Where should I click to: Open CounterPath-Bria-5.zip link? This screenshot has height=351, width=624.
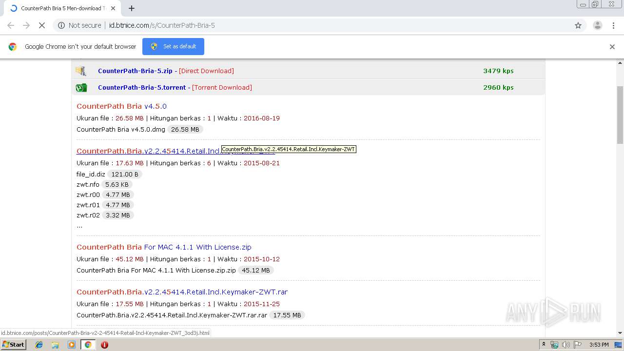[135, 71]
